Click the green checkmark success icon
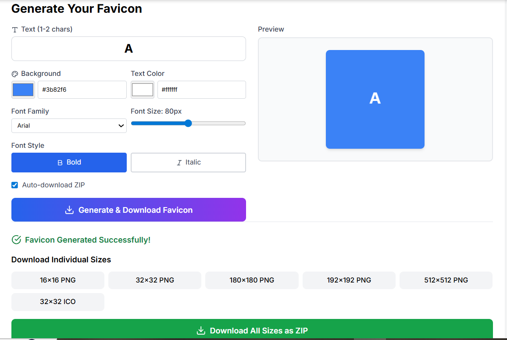The height and width of the screenshot is (340, 507). click(17, 240)
